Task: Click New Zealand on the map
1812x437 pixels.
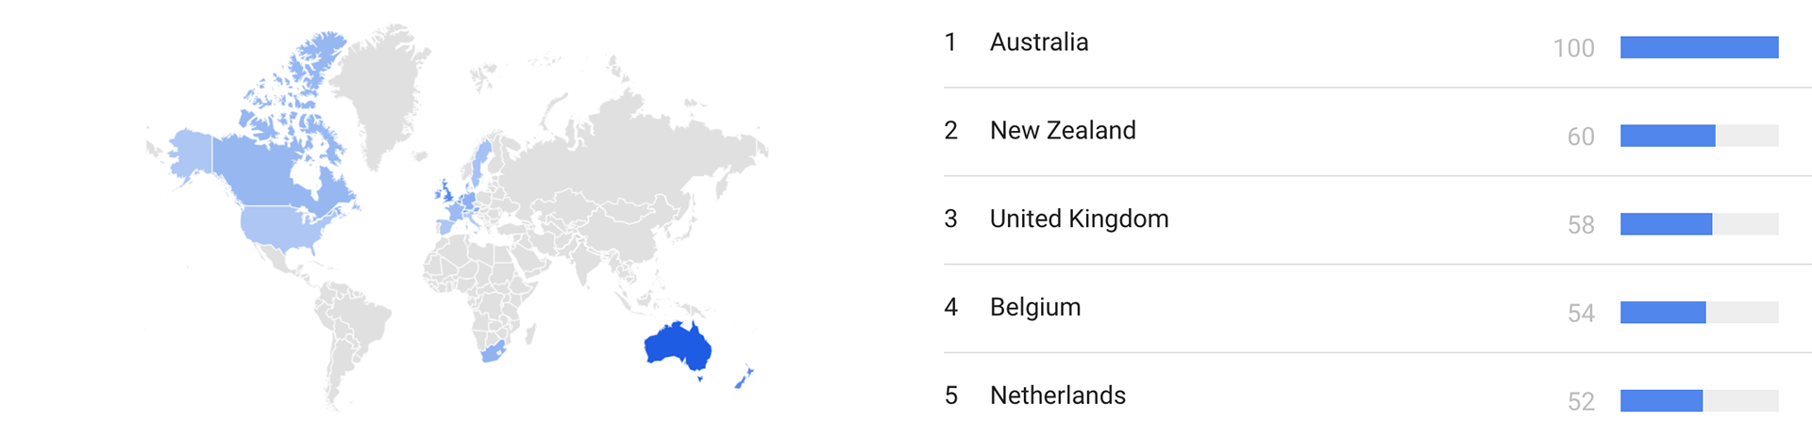Action: pos(745,377)
